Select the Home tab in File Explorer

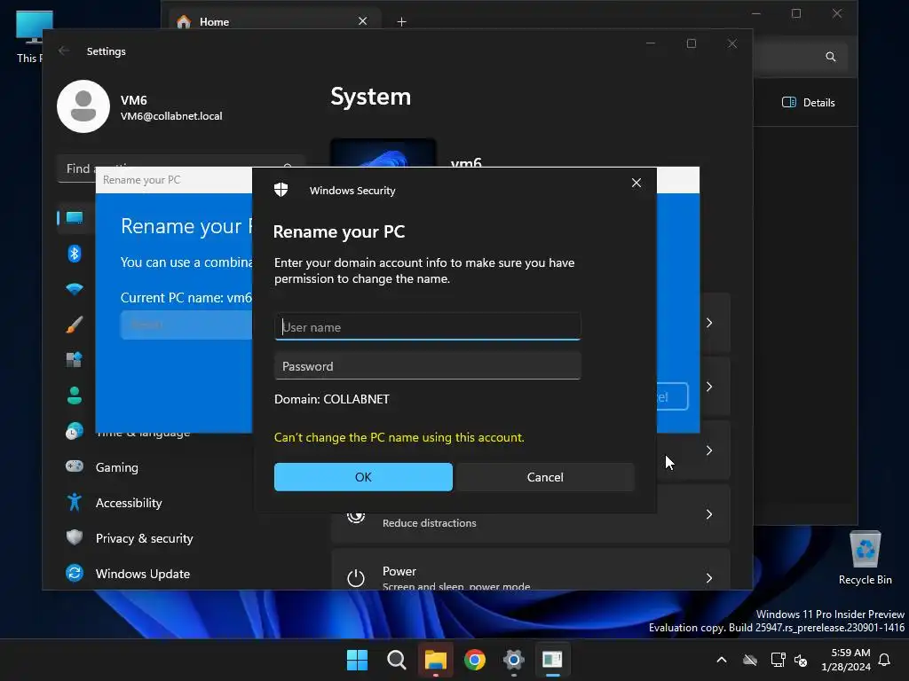click(275, 21)
